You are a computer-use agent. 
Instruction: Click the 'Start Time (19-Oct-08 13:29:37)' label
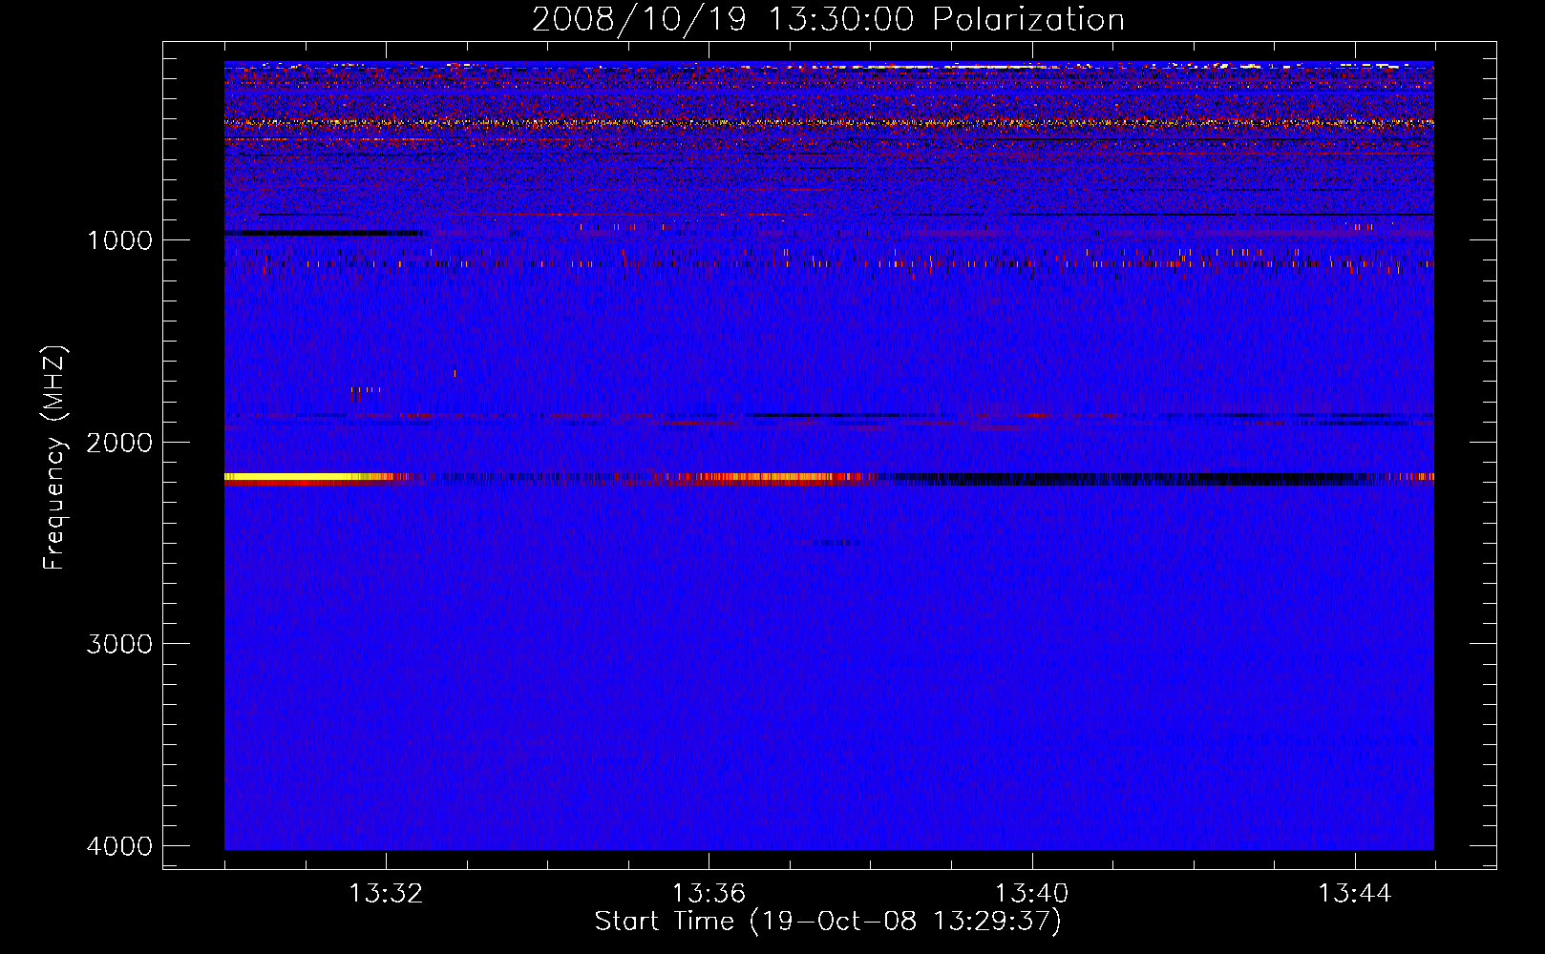point(828,922)
